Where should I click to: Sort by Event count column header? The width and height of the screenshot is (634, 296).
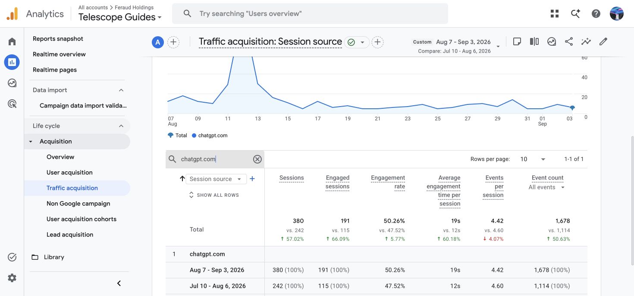coord(547,178)
